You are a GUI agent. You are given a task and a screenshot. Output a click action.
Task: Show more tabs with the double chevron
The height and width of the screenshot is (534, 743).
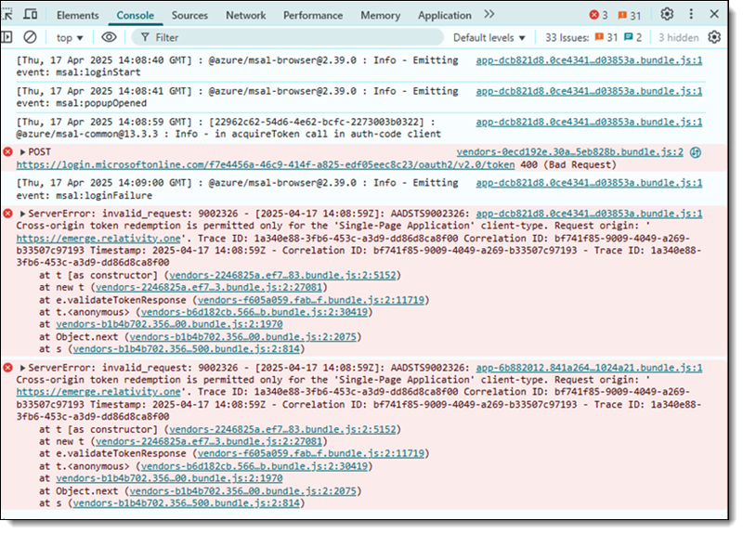point(489,15)
